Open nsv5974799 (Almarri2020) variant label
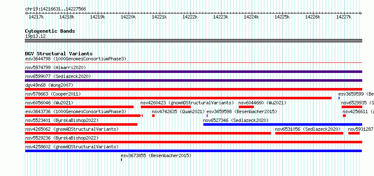Image resolution: width=374 pixels, height=176 pixels. pos(55,67)
